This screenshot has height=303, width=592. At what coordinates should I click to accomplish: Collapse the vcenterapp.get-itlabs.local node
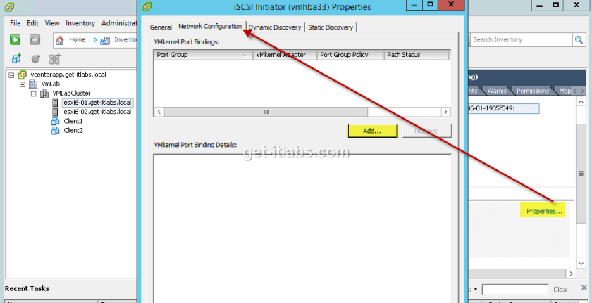[x=11, y=75]
